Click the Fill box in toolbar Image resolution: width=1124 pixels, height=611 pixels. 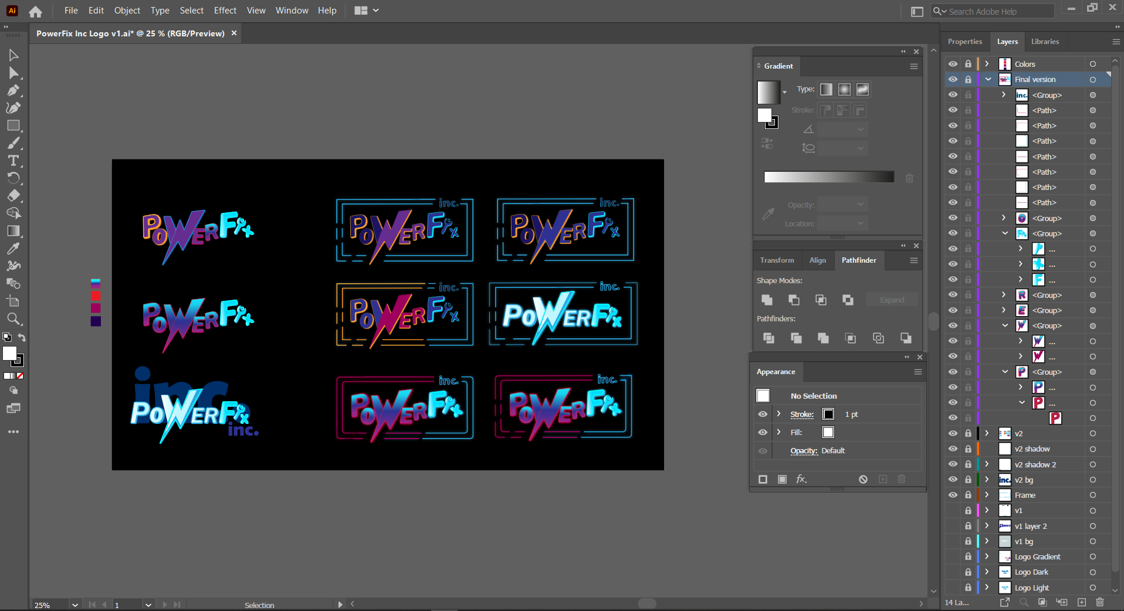click(x=9, y=353)
